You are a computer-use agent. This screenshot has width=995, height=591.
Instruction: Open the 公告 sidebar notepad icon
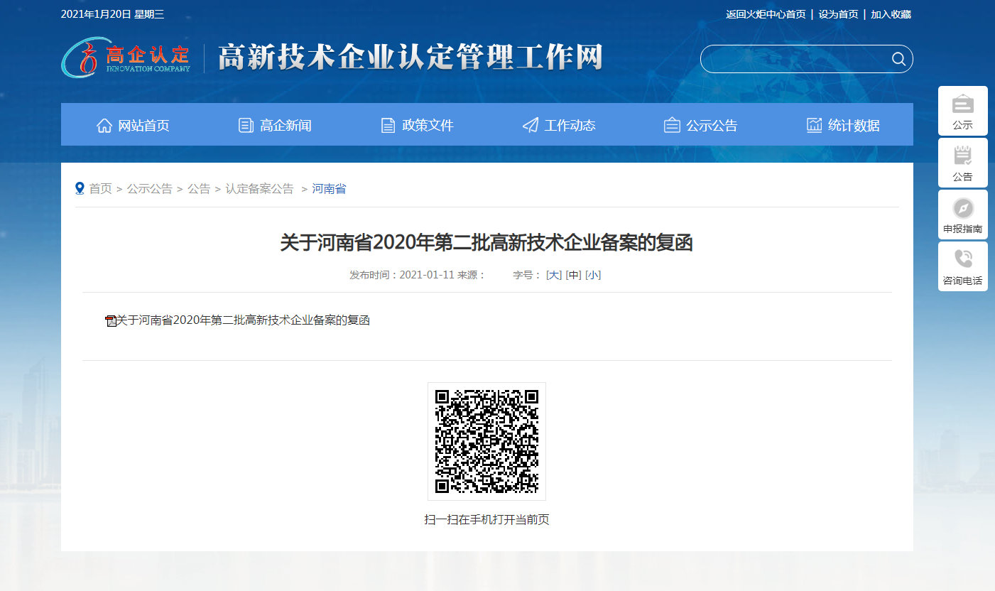pyautogui.click(x=962, y=156)
